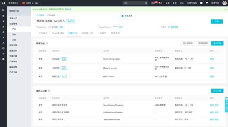The height and width of the screenshot is (127, 228).
Task: Edit the TempOvertopThreshold row
Action: 212,105
